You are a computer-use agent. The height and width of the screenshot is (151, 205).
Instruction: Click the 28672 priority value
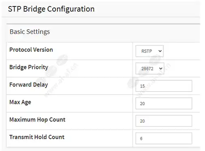[147, 69]
